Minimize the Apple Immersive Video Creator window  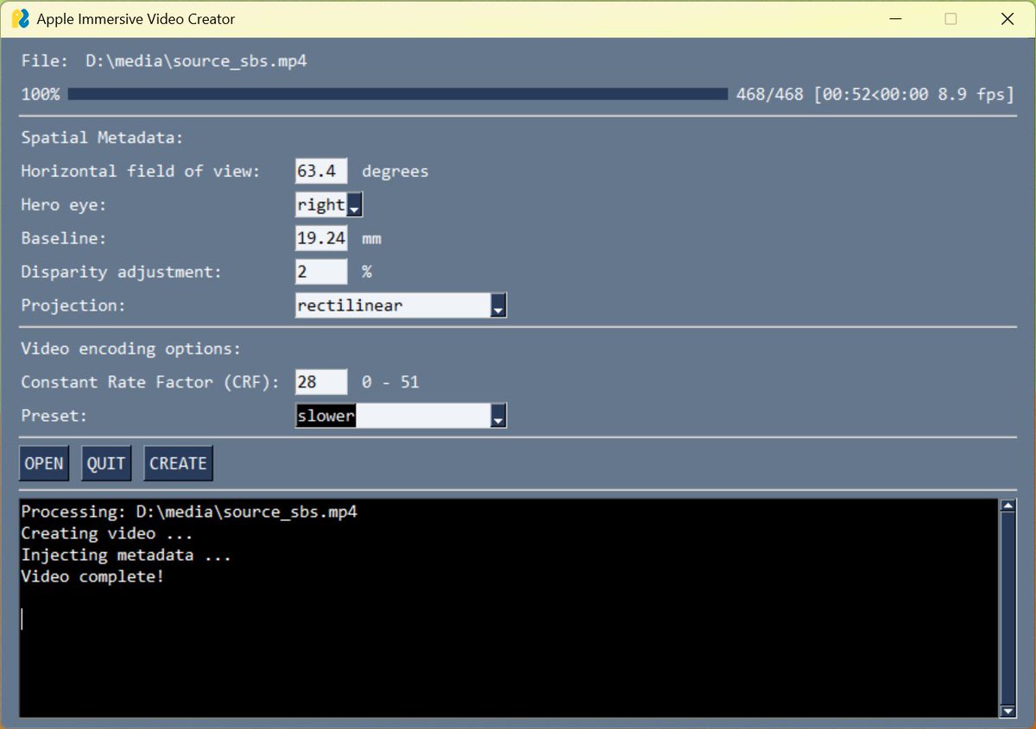pyautogui.click(x=894, y=19)
